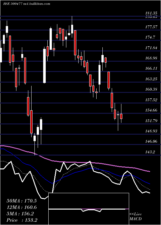The image size is (161, 225).
Task: Click the 174.7 price axis label
Action: [x=150, y=37]
